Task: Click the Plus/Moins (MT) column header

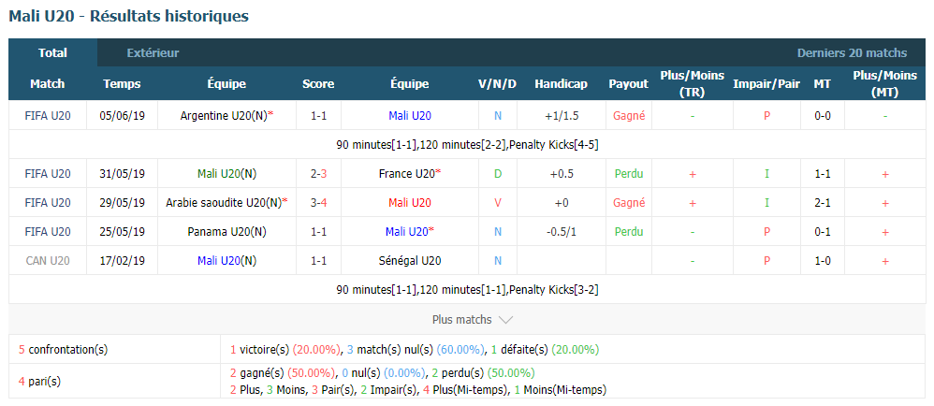Action: [x=885, y=84]
